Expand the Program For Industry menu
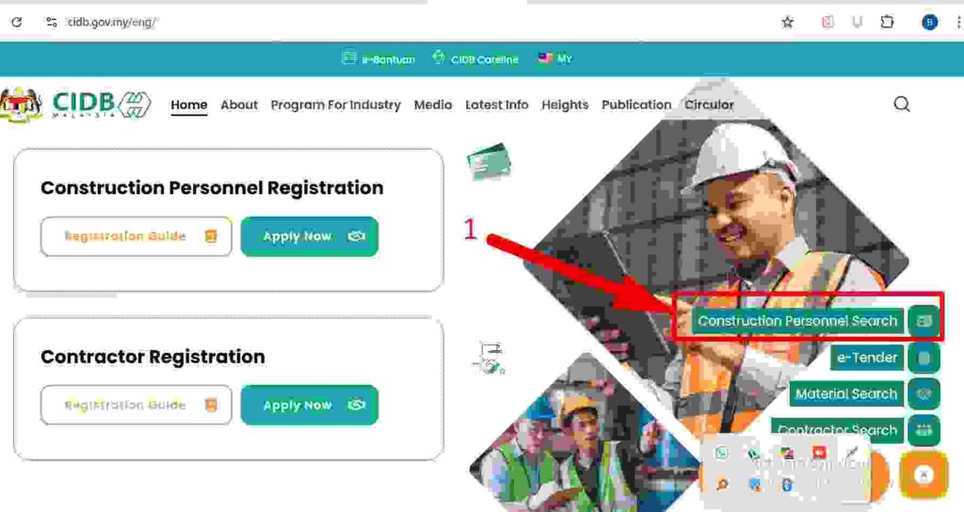 tap(336, 105)
